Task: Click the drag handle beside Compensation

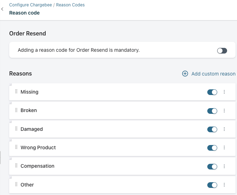Action: (16, 166)
